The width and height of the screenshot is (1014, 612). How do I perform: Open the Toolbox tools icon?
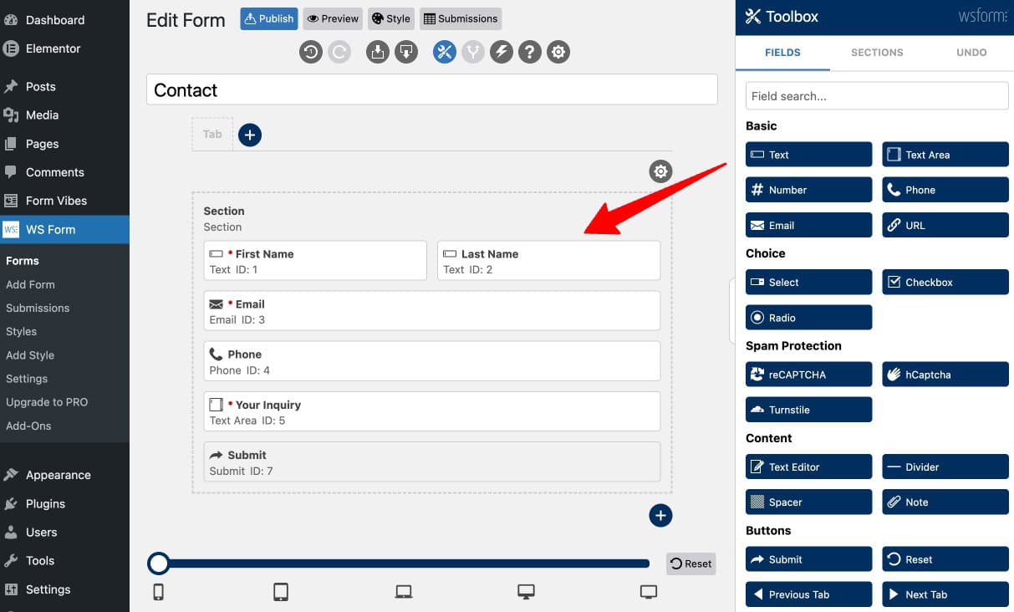pos(445,52)
